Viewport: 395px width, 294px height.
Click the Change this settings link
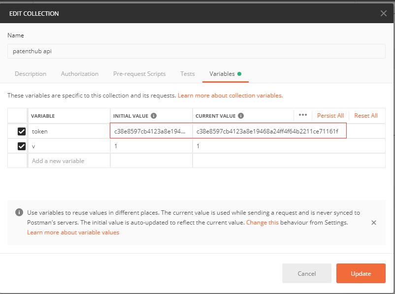pos(262,223)
